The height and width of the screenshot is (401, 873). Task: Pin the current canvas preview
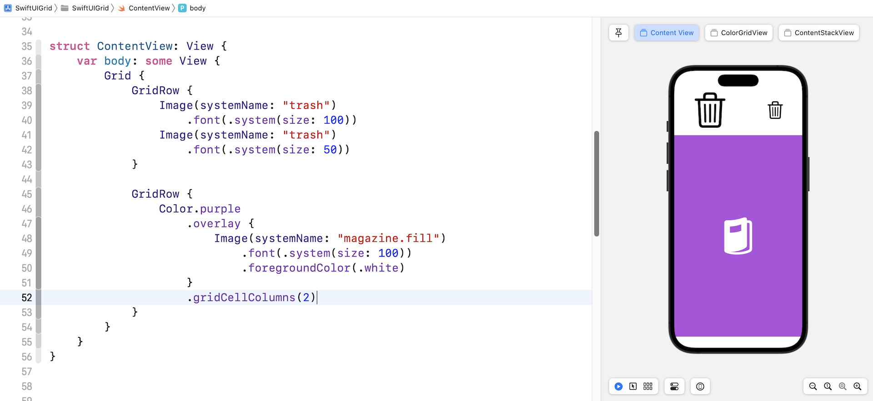click(618, 33)
